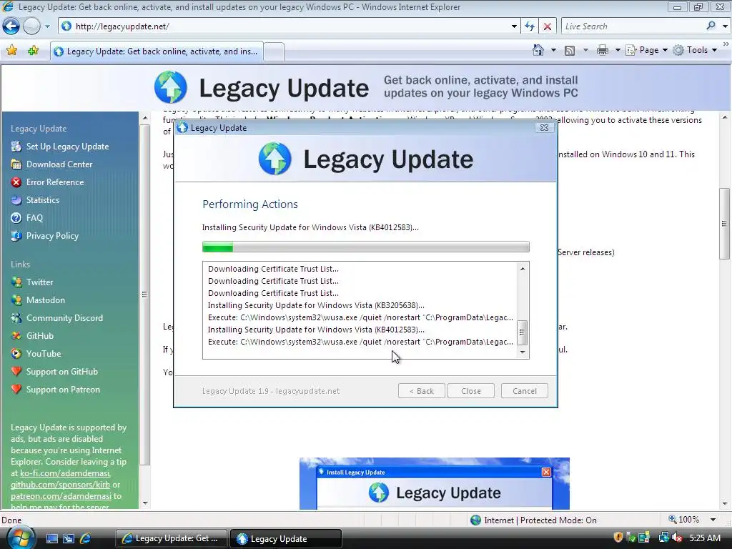
Task: Click the Stop loading red X icon
Action: [x=548, y=26]
